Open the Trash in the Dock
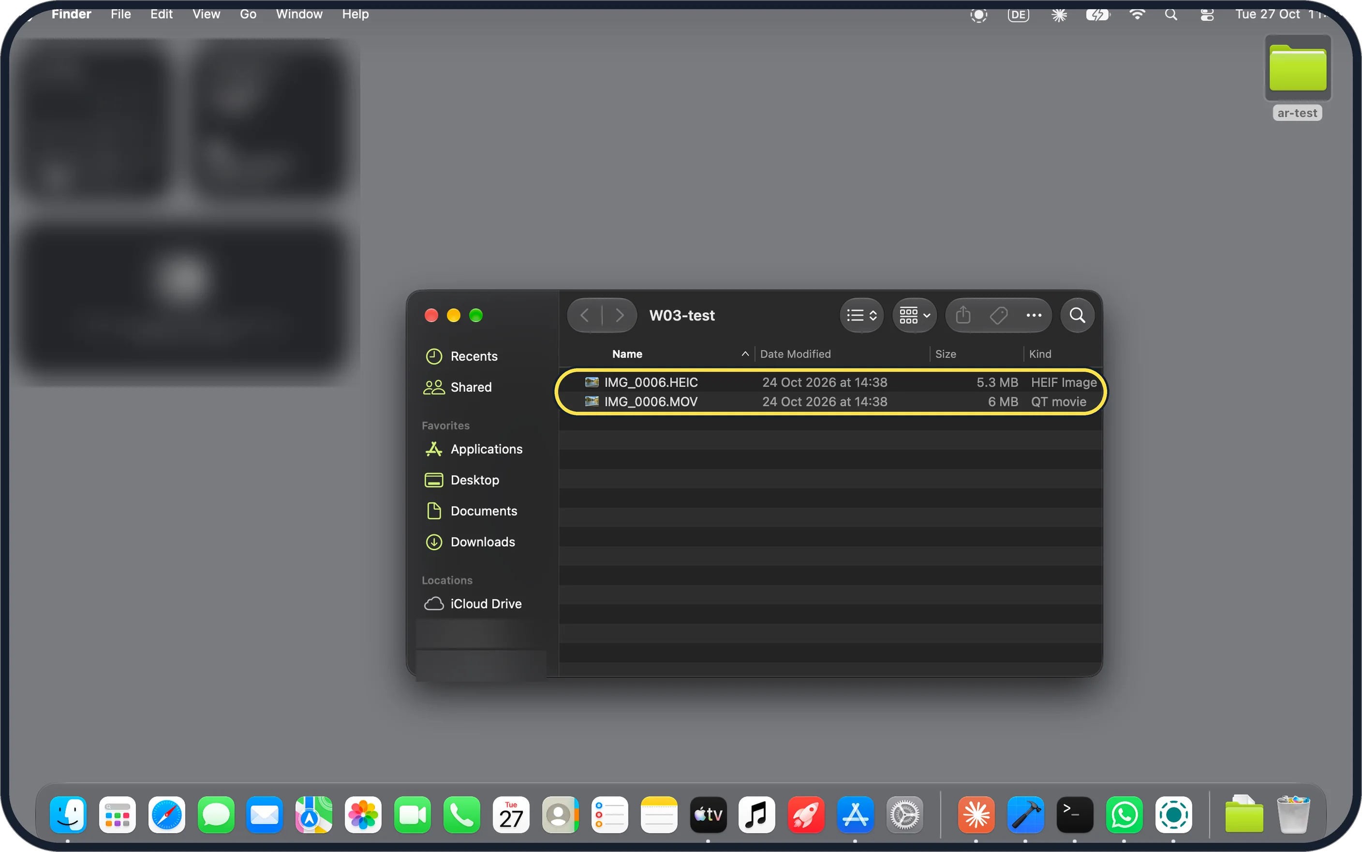This screenshot has height=852, width=1362. (x=1293, y=815)
